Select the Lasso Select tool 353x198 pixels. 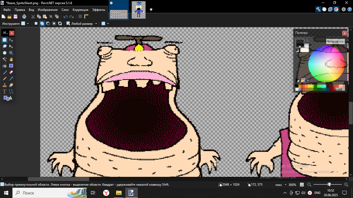point(4,47)
